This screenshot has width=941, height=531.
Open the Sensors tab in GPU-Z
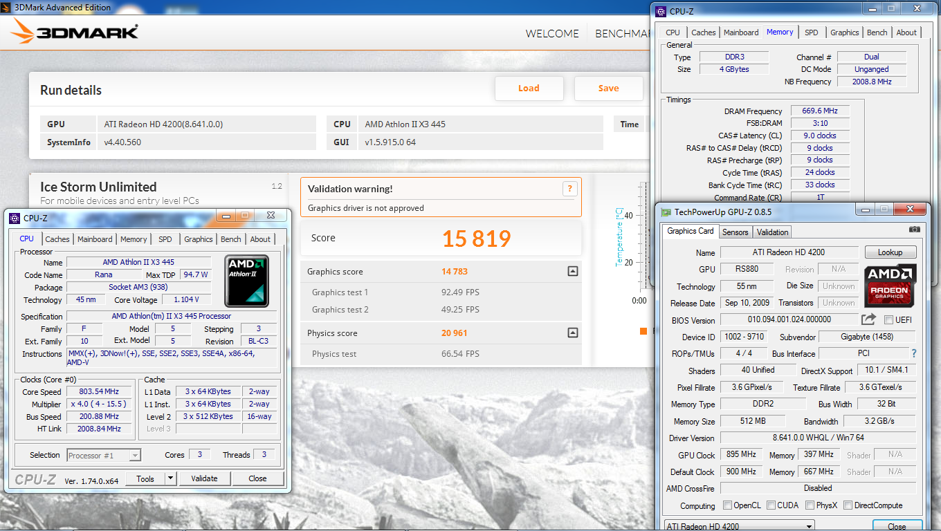point(735,232)
